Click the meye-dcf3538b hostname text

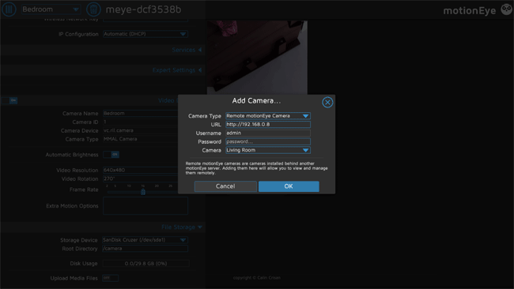click(x=143, y=9)
